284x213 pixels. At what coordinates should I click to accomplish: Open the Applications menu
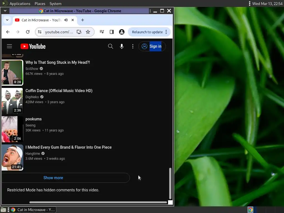point(20,4)
